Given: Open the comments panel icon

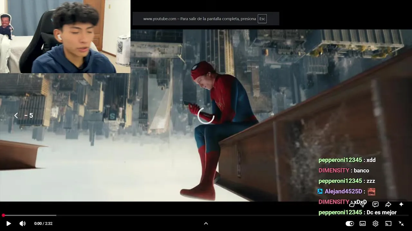Looking at the screenshot, I should pos(375,204).
